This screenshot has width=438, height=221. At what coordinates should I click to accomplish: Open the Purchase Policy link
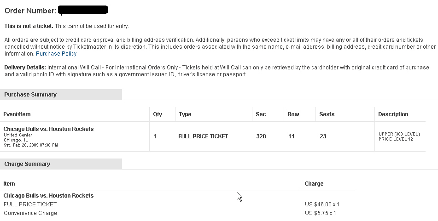click(x=56, y=54)
